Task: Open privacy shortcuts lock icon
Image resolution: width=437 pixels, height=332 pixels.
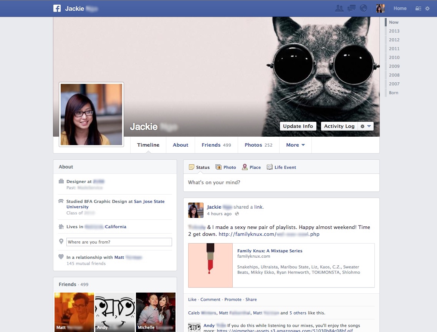Action: pos(418,8)
